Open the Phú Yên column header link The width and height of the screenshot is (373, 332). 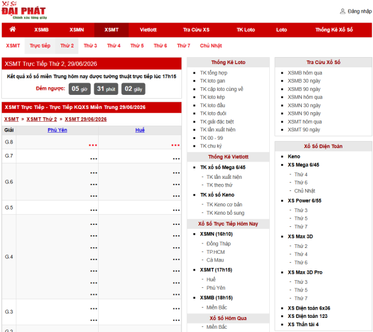[x=57, y=130]
